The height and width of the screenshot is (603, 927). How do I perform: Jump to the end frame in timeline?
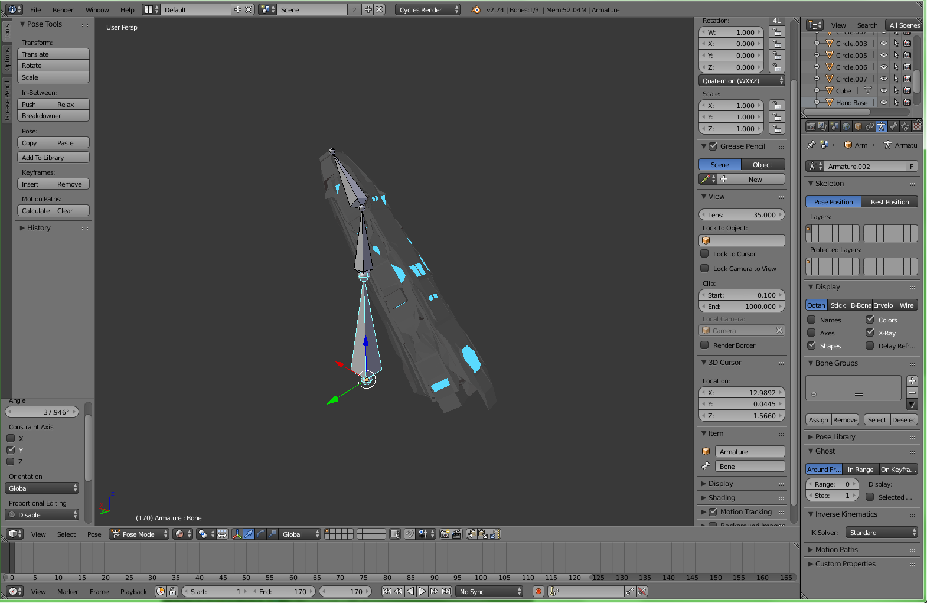[446, 591]
